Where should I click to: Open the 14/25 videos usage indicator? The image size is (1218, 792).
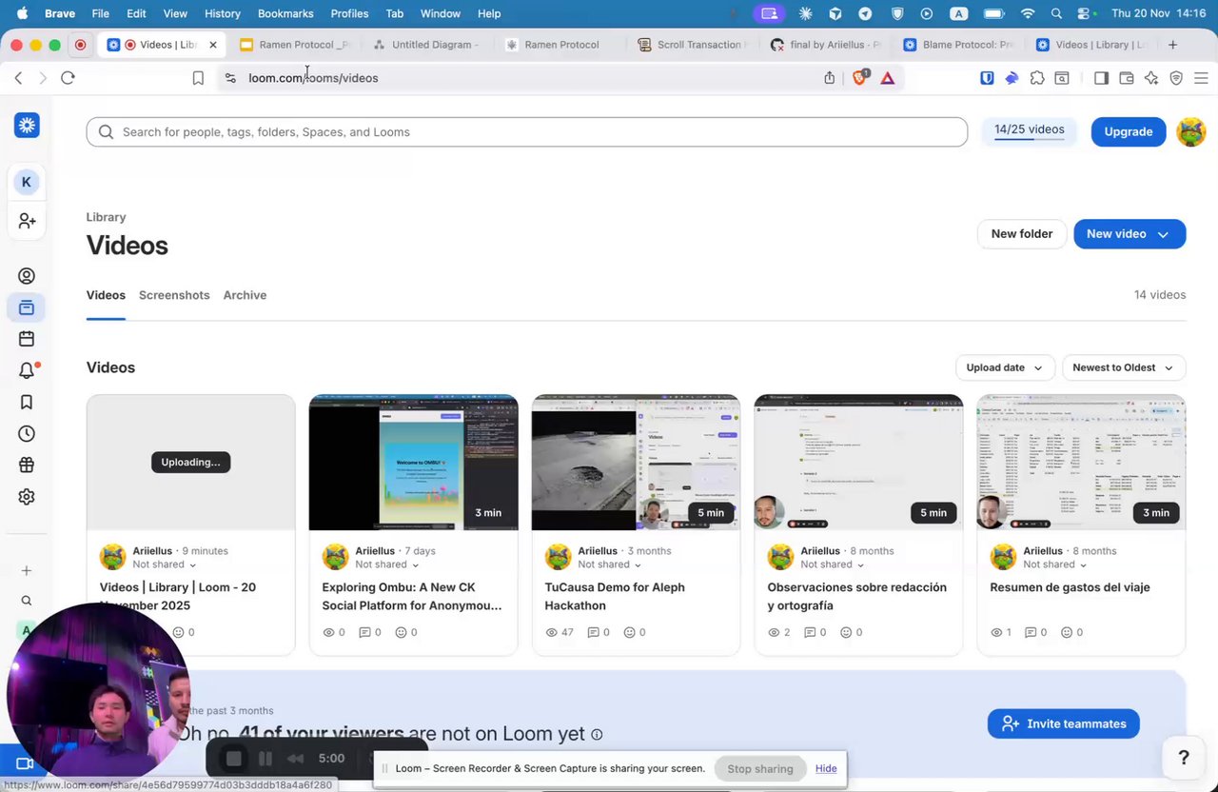[x=1030, y=131]
